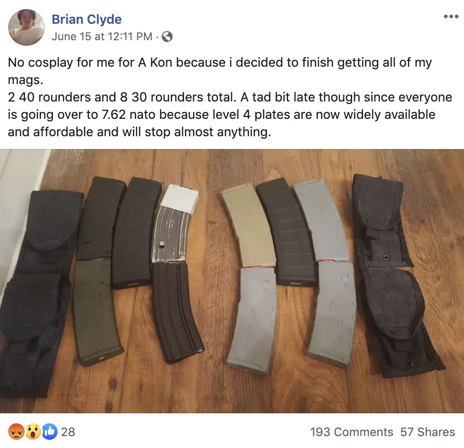Image resolution: width=464 pixels, height=448 pixels.
Task: Click the blue thumbs-up like reaction icon
Action: coord(49,432)
